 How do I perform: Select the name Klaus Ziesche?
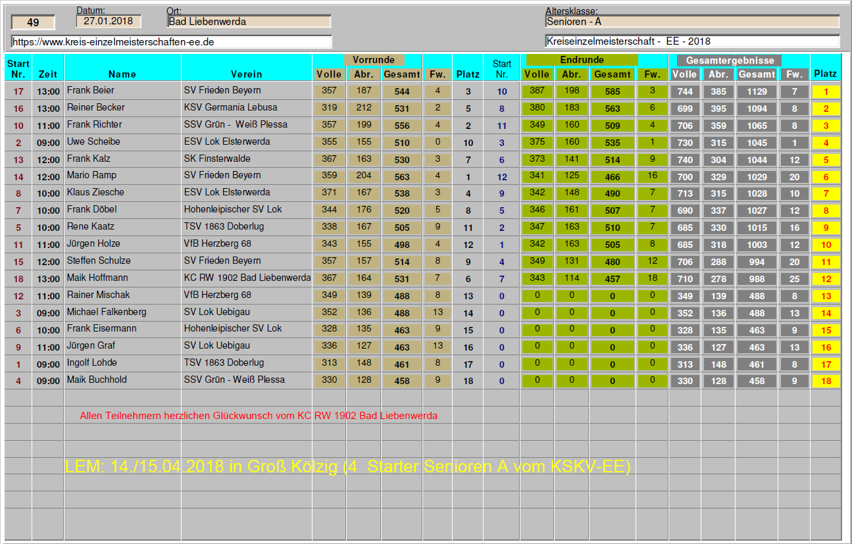click(95, 192)
